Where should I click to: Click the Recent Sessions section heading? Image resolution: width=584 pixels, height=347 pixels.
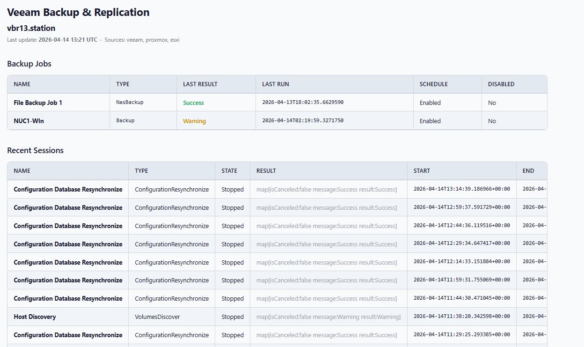[35, 150]
